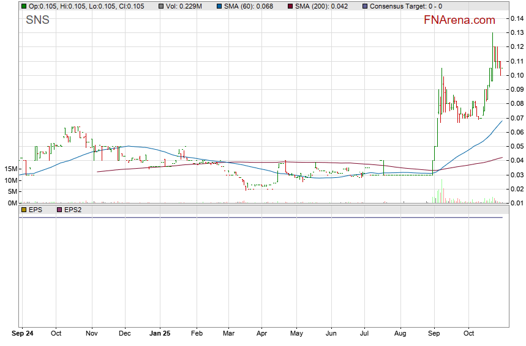526x346 pixels.
Task: Click the yellow EPS legend swatch
Action: [x=24, y=210]
